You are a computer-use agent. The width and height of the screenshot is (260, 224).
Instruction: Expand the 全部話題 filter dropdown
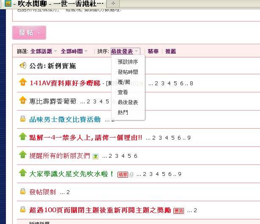pos(44,51)
